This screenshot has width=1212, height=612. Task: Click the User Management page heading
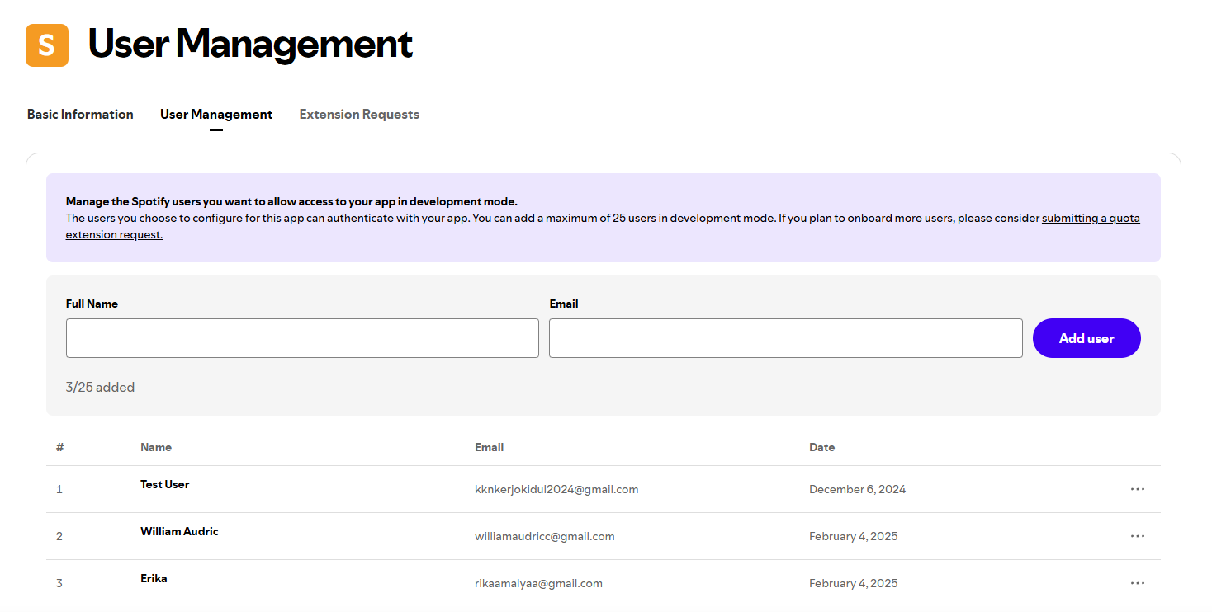click(x=250, y=45)
